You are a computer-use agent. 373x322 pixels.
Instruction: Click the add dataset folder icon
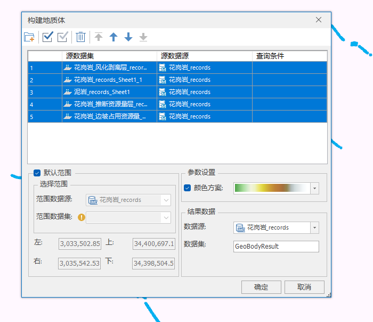tap(29, 37)
